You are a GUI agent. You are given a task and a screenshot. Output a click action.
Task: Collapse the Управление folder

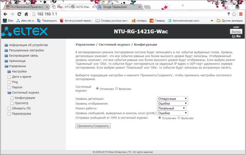pos(15,66)
